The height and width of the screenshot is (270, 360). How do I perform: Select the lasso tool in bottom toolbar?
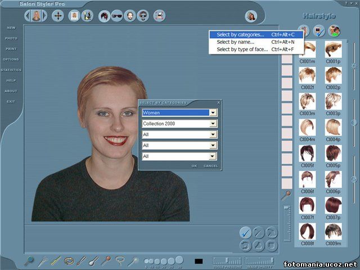click(119, 260)
